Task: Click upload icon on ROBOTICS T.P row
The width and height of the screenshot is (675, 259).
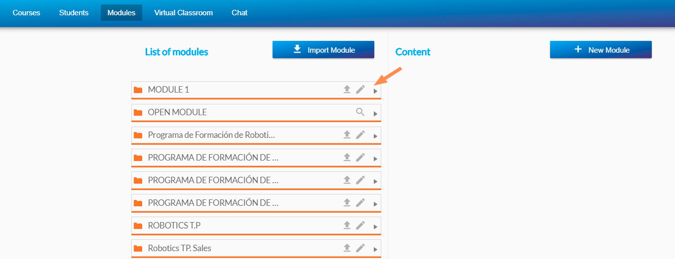Action: coord(347,225)
